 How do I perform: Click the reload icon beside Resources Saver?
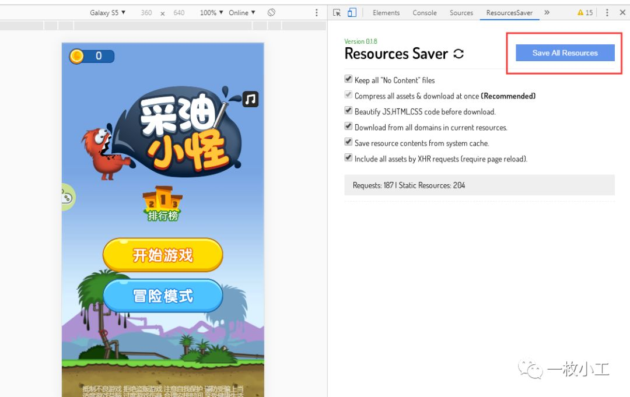point(459,54)
